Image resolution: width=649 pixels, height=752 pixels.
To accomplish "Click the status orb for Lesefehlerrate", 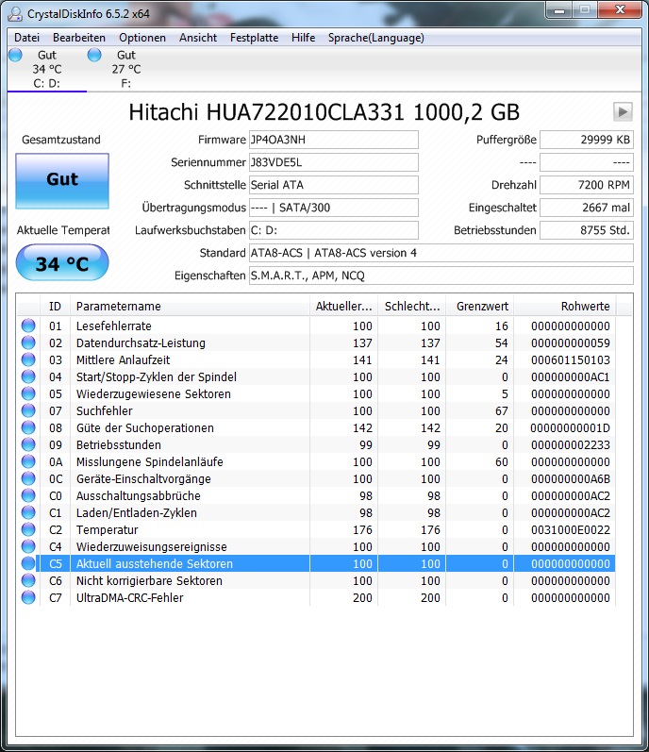I will click(28, 326).
